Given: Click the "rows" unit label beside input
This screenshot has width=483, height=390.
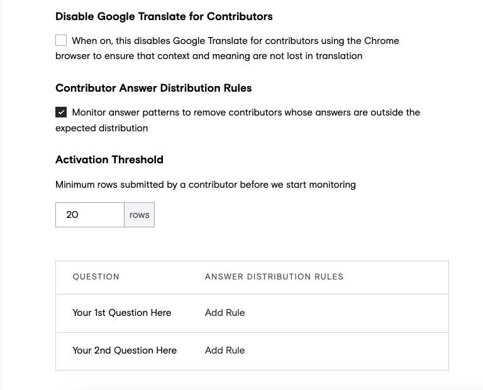Looking at the screenshot, I should pos(139,215).
